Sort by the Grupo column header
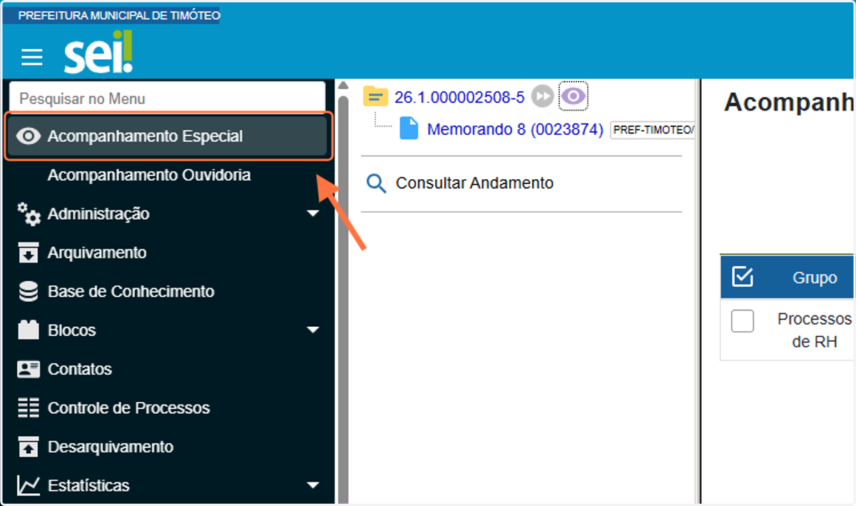The width and height of the screenshot is (856, 506). click(x=815, y=278)
